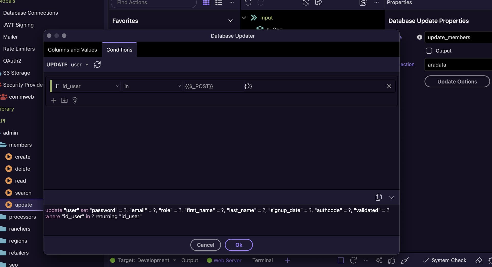Click the conditions help icon
The image size is (492, 267).
click(x=75, y=100)
